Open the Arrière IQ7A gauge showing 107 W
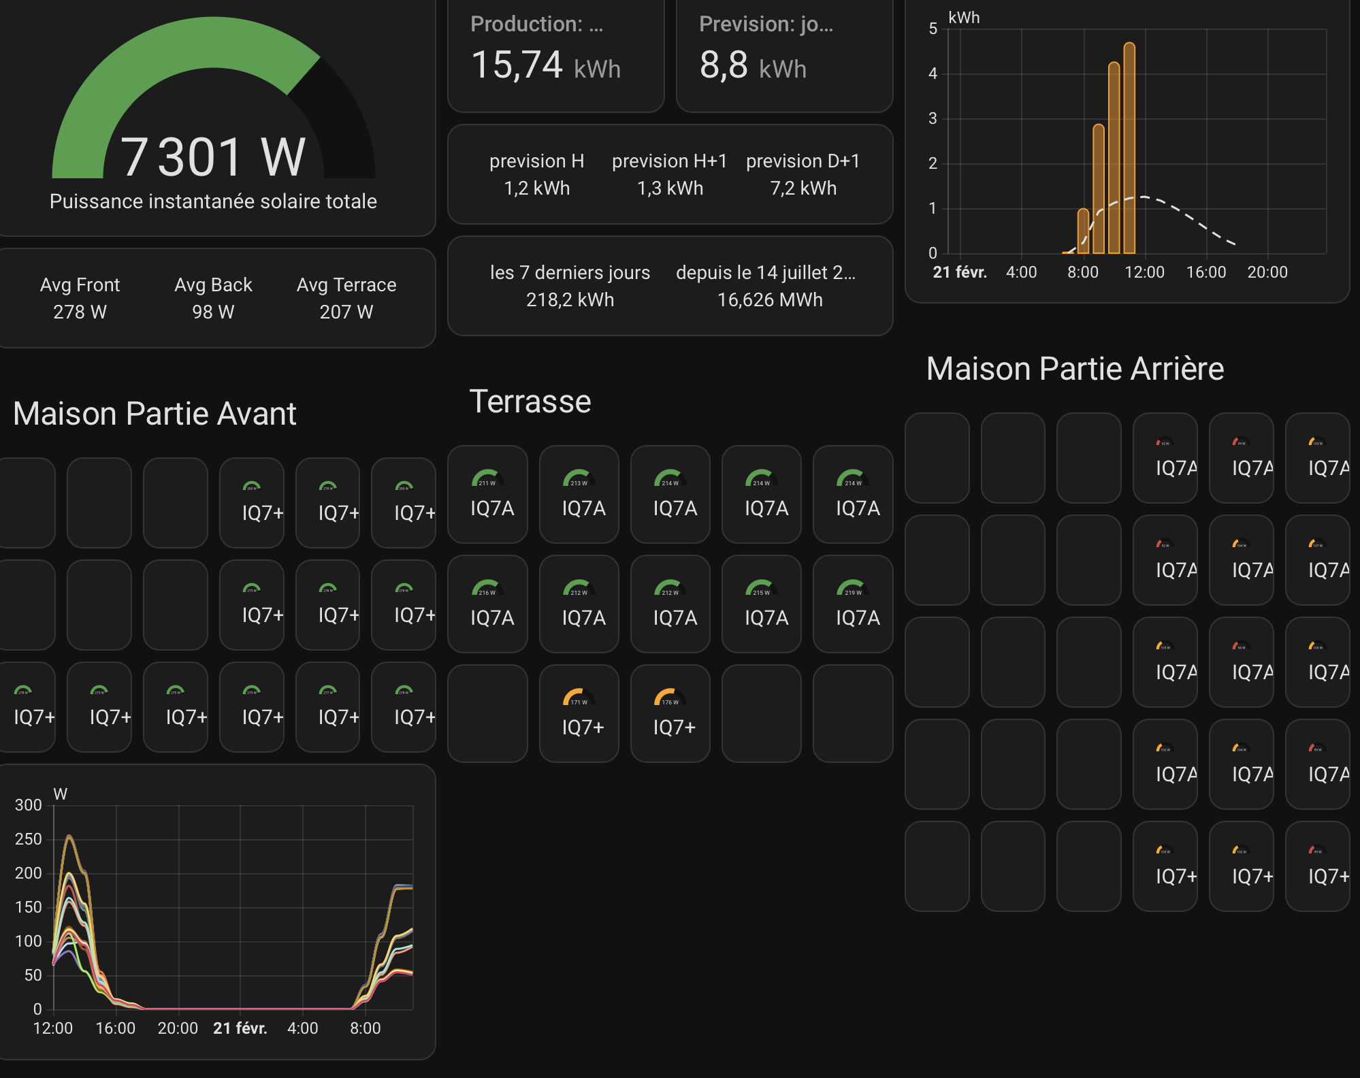 (x=1317, y=560)
